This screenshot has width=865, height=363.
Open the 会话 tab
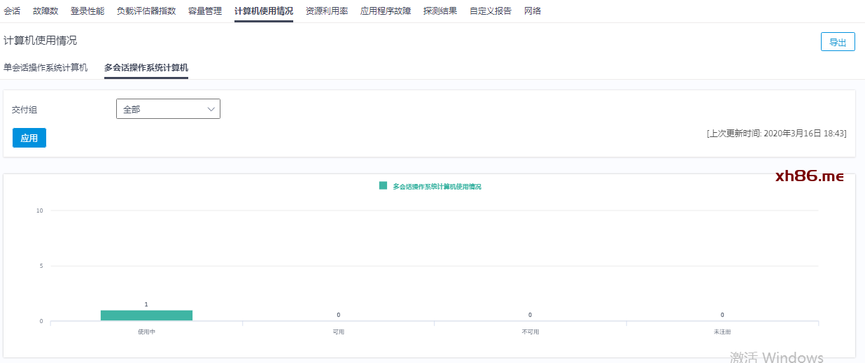(x=12, y=11)
